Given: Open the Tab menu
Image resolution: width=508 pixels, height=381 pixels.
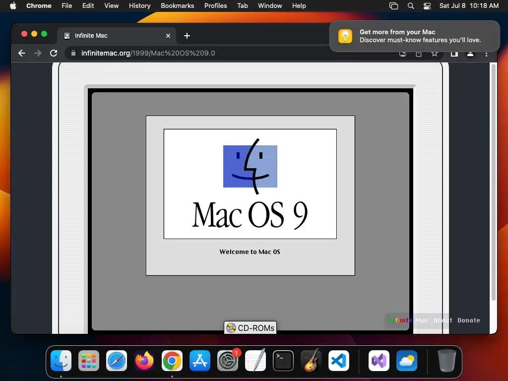Looking at the screenshot, I should [x=242, y=5].
